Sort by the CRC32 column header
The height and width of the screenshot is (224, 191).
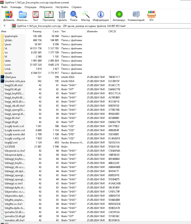(x=115, y=31)
